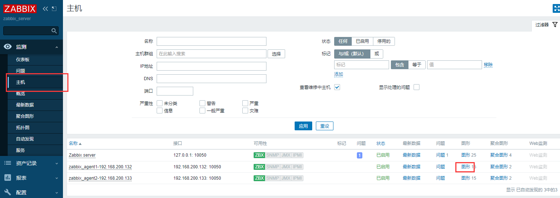The image size is (560, 198).
Task: Click the 重设 button
Action: tap(325, 126)
